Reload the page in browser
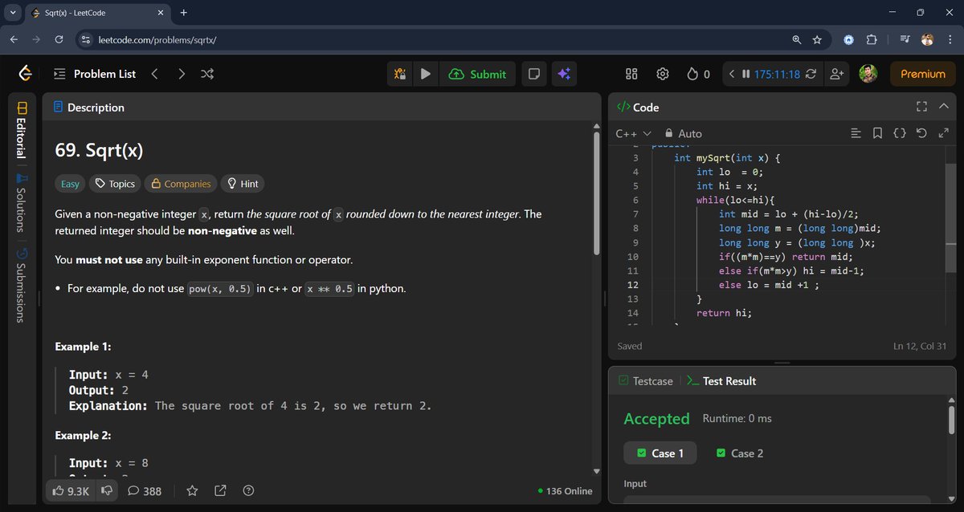Image resolution: width=964 pixels, height=512 pixels. coord(59,39)
